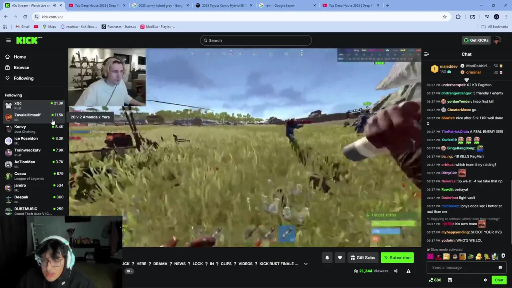This screenshot has width=512, height=288.
Task: Open the Kick hamburger sidebar menu
Action: tap(8, 40)
